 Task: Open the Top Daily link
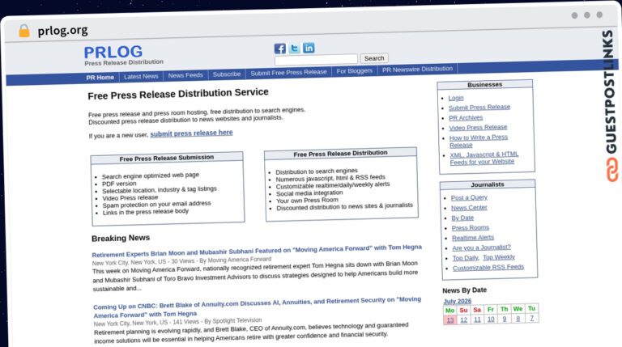click(x=466, y=258)
